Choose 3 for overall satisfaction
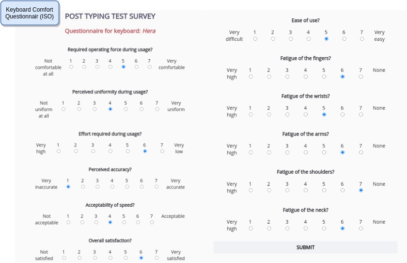 tap(94, 258)
